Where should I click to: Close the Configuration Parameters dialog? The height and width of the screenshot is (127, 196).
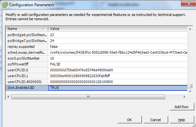(x=188, y=3)
